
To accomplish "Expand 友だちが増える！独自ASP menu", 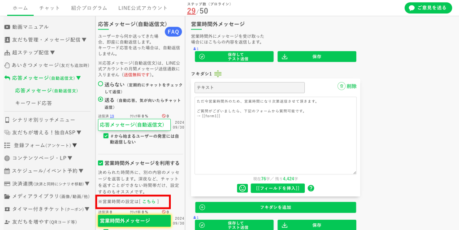I will click(80, 133).
